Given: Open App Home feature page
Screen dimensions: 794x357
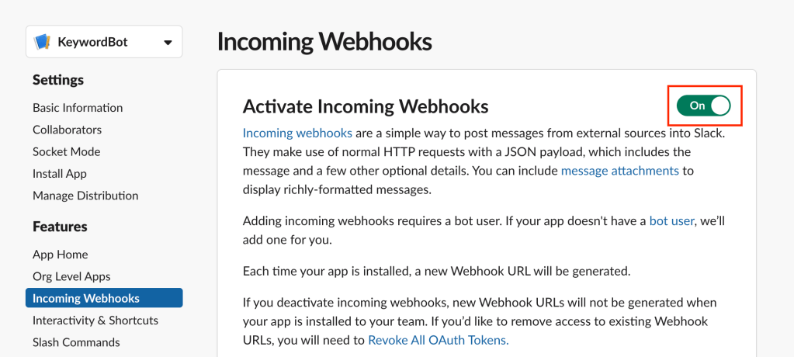Looking at the screenshot, I should [60, 255].
